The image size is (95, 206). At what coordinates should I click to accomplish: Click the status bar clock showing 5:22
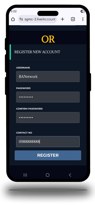[x=13, y=11]
